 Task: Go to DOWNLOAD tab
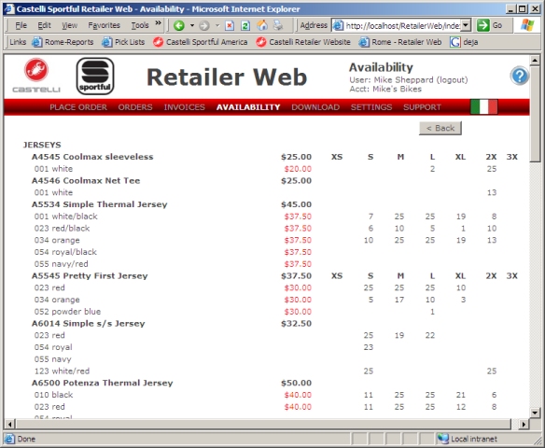click(x=315, y=107)
